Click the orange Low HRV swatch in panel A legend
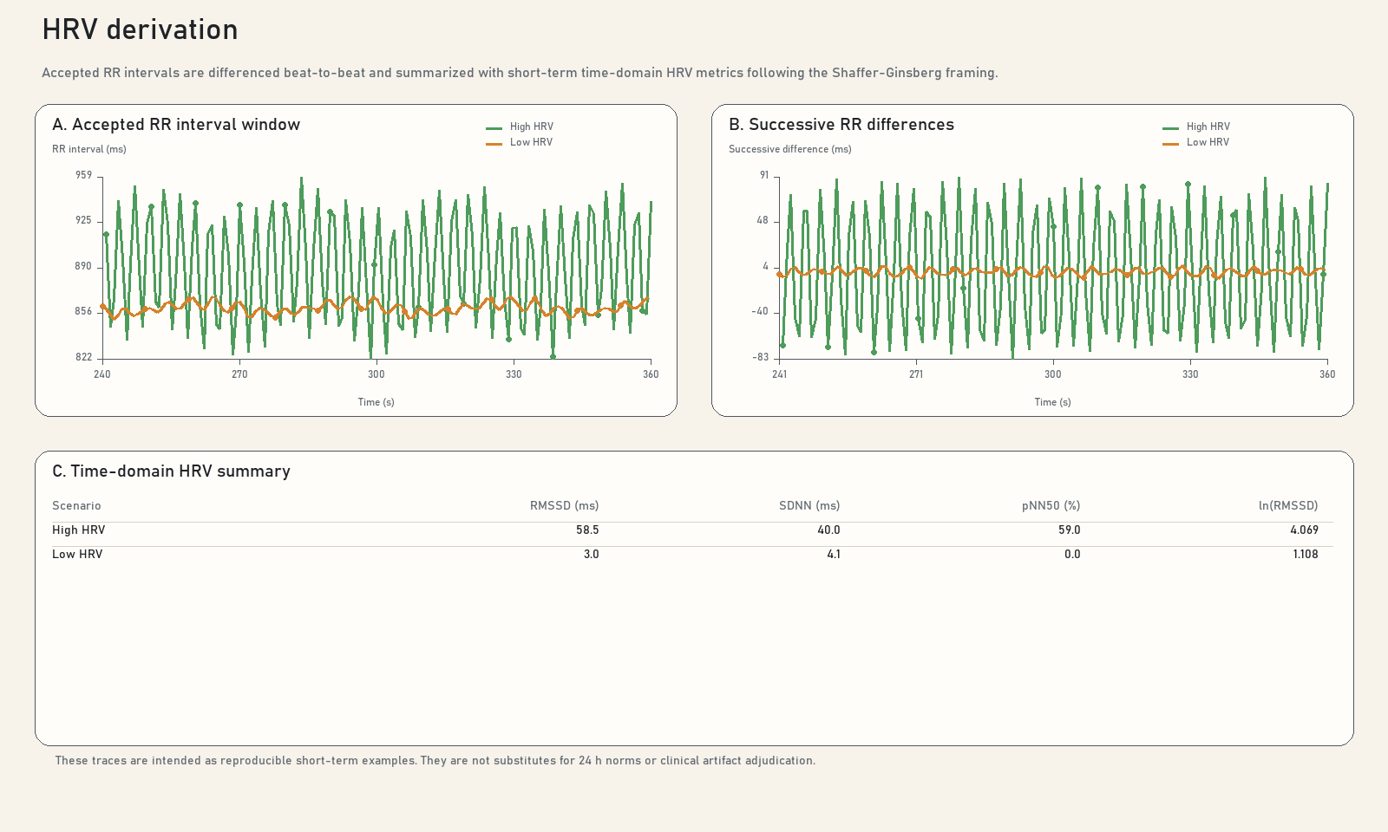Image resolution: width=1388 pixels, height=832 pixels. (x=494, y=143)
